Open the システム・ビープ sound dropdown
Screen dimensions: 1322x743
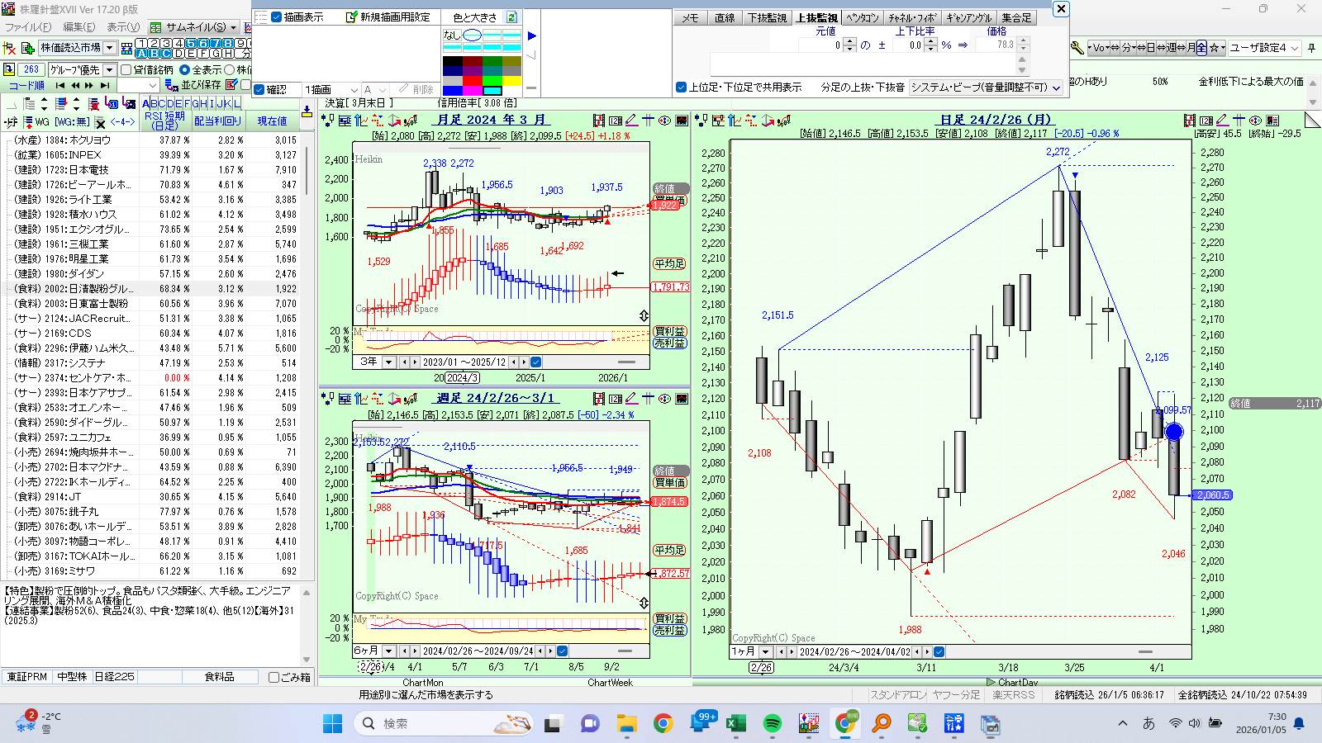coord(1055,88)
